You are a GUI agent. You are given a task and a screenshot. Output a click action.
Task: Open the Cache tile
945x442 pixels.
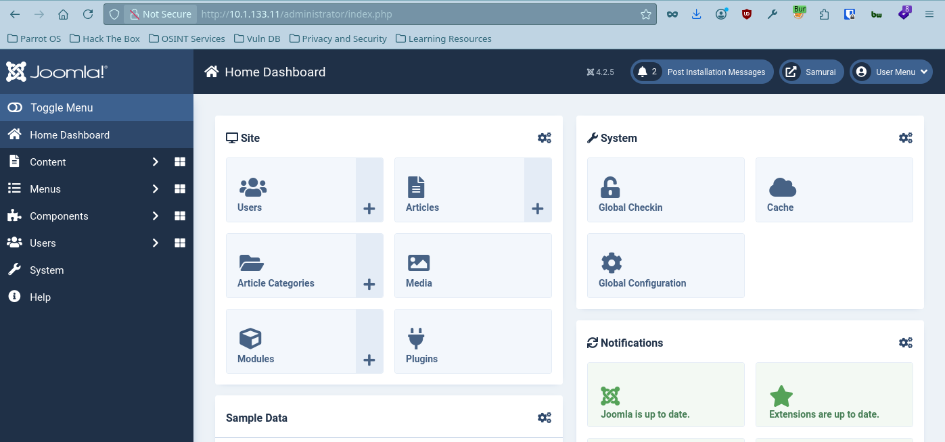[x=834, y=190]
